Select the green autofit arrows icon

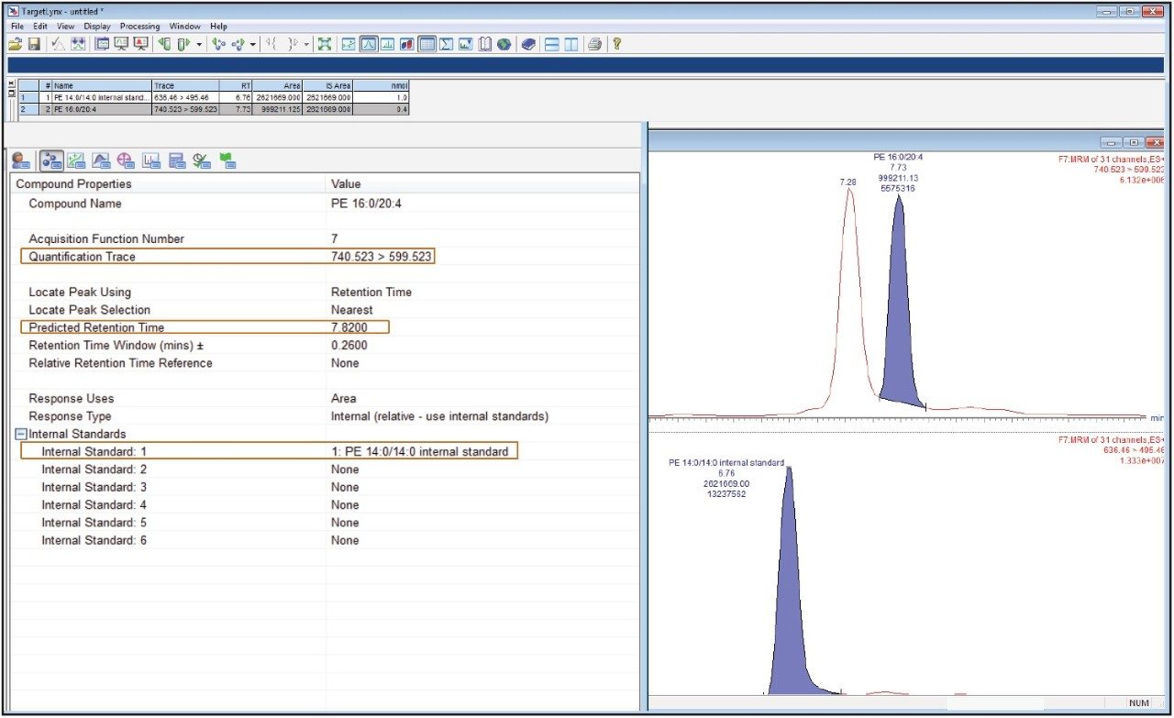(327, 44)
